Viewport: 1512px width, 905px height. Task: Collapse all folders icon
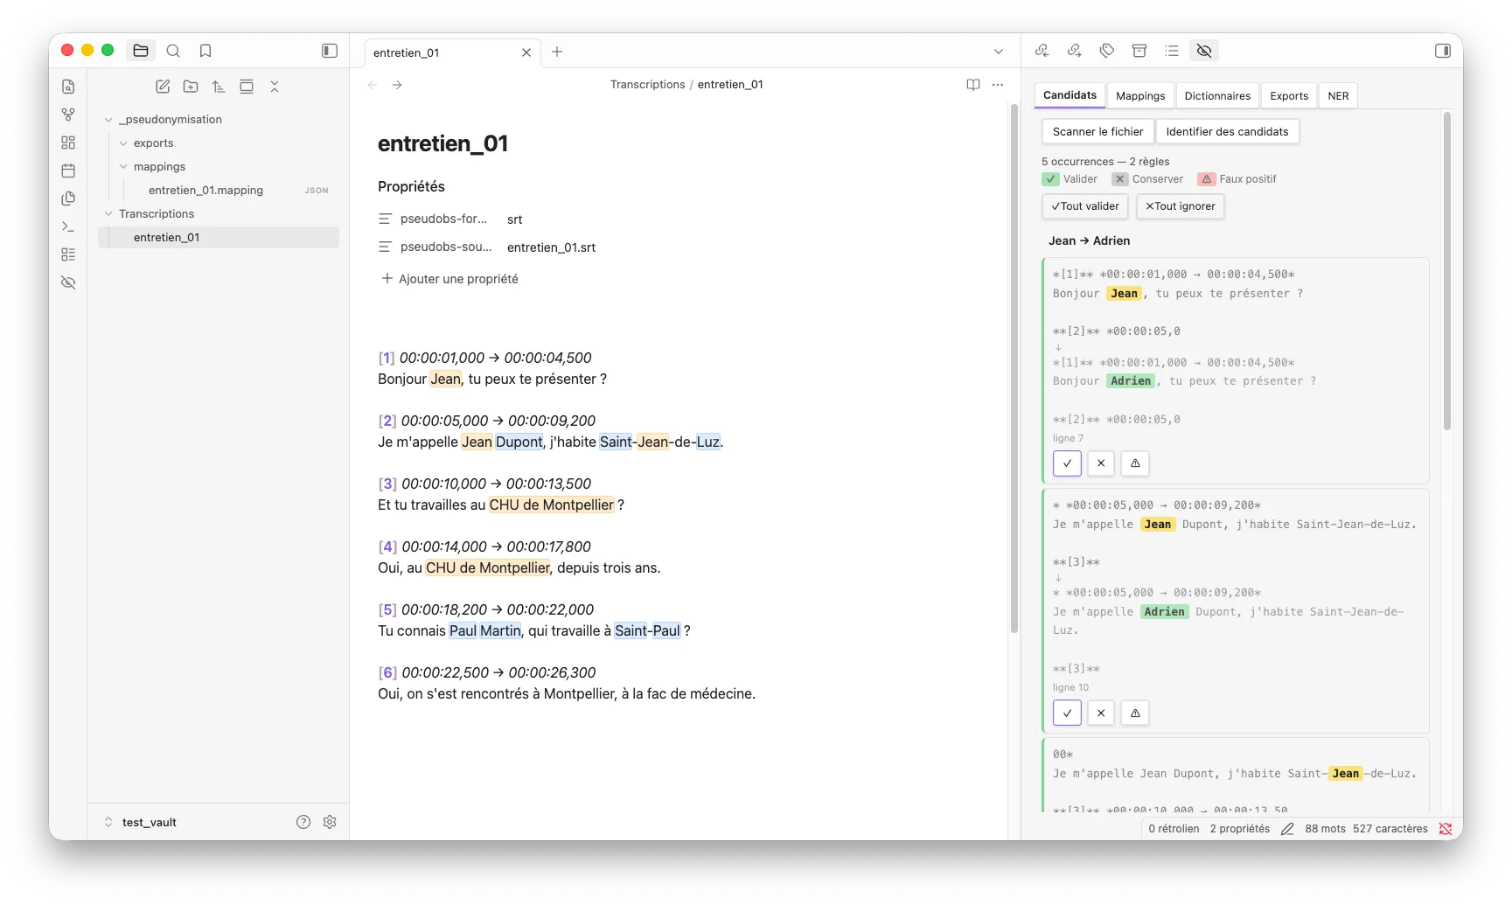coord(275,87)
